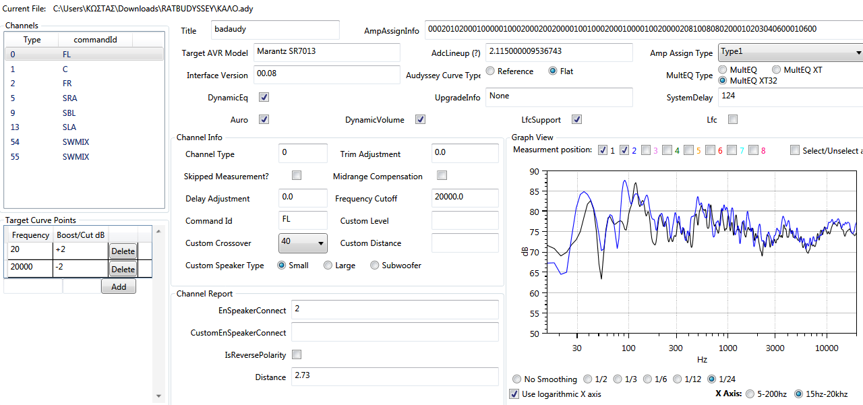Enable the Lfc checkbox

(x=733, y=120)
